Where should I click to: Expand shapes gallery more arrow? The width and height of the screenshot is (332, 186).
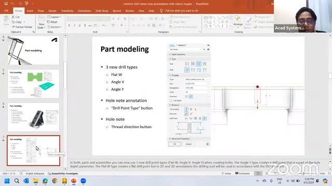231,26
